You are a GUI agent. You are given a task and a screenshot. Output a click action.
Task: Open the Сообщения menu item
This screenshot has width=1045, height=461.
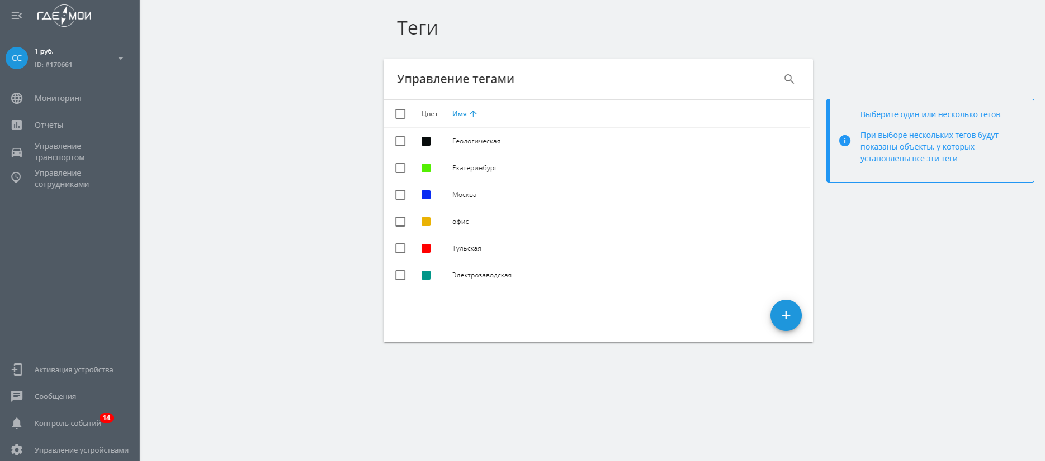(55, 396)
